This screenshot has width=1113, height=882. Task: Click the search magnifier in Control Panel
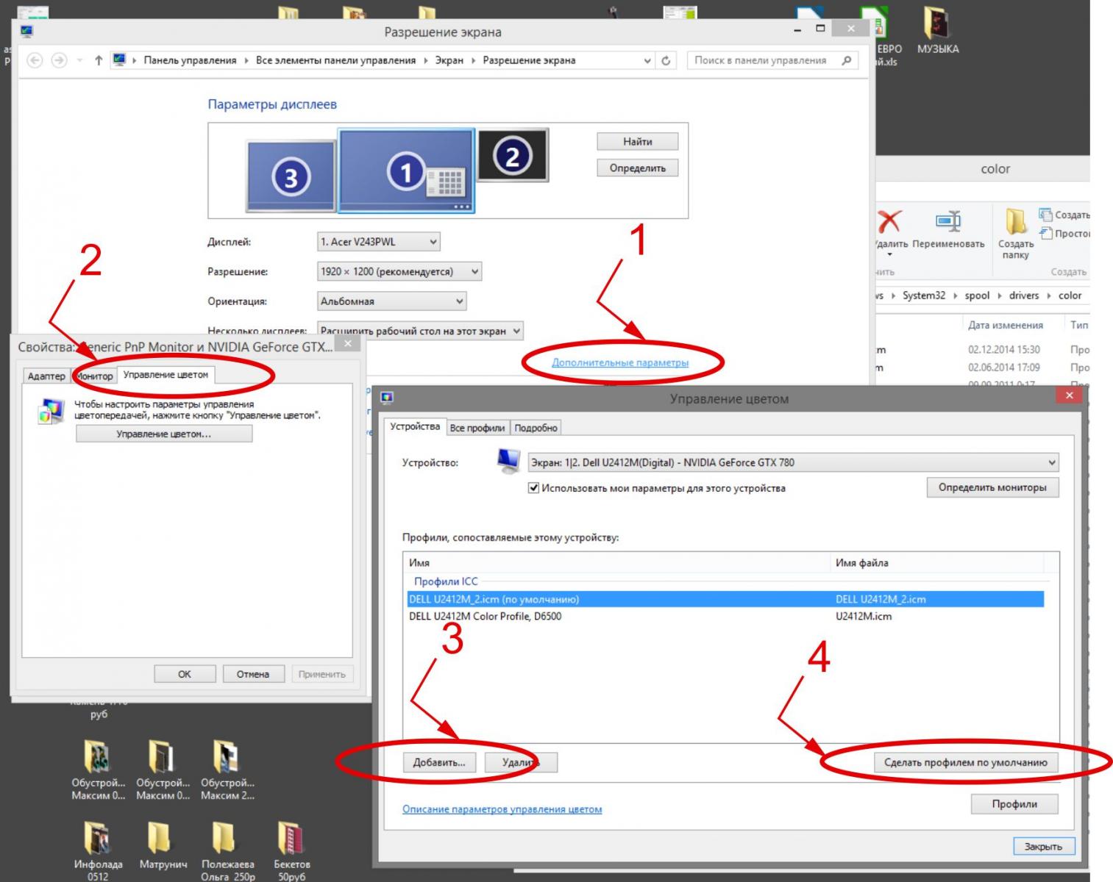[847, 60]
